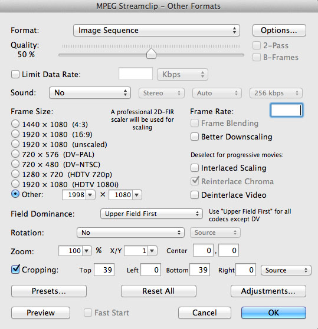The width and height of the screenshot is (318, 329).
Task: Confirm with the OK button
Action: tap(274, 313)
